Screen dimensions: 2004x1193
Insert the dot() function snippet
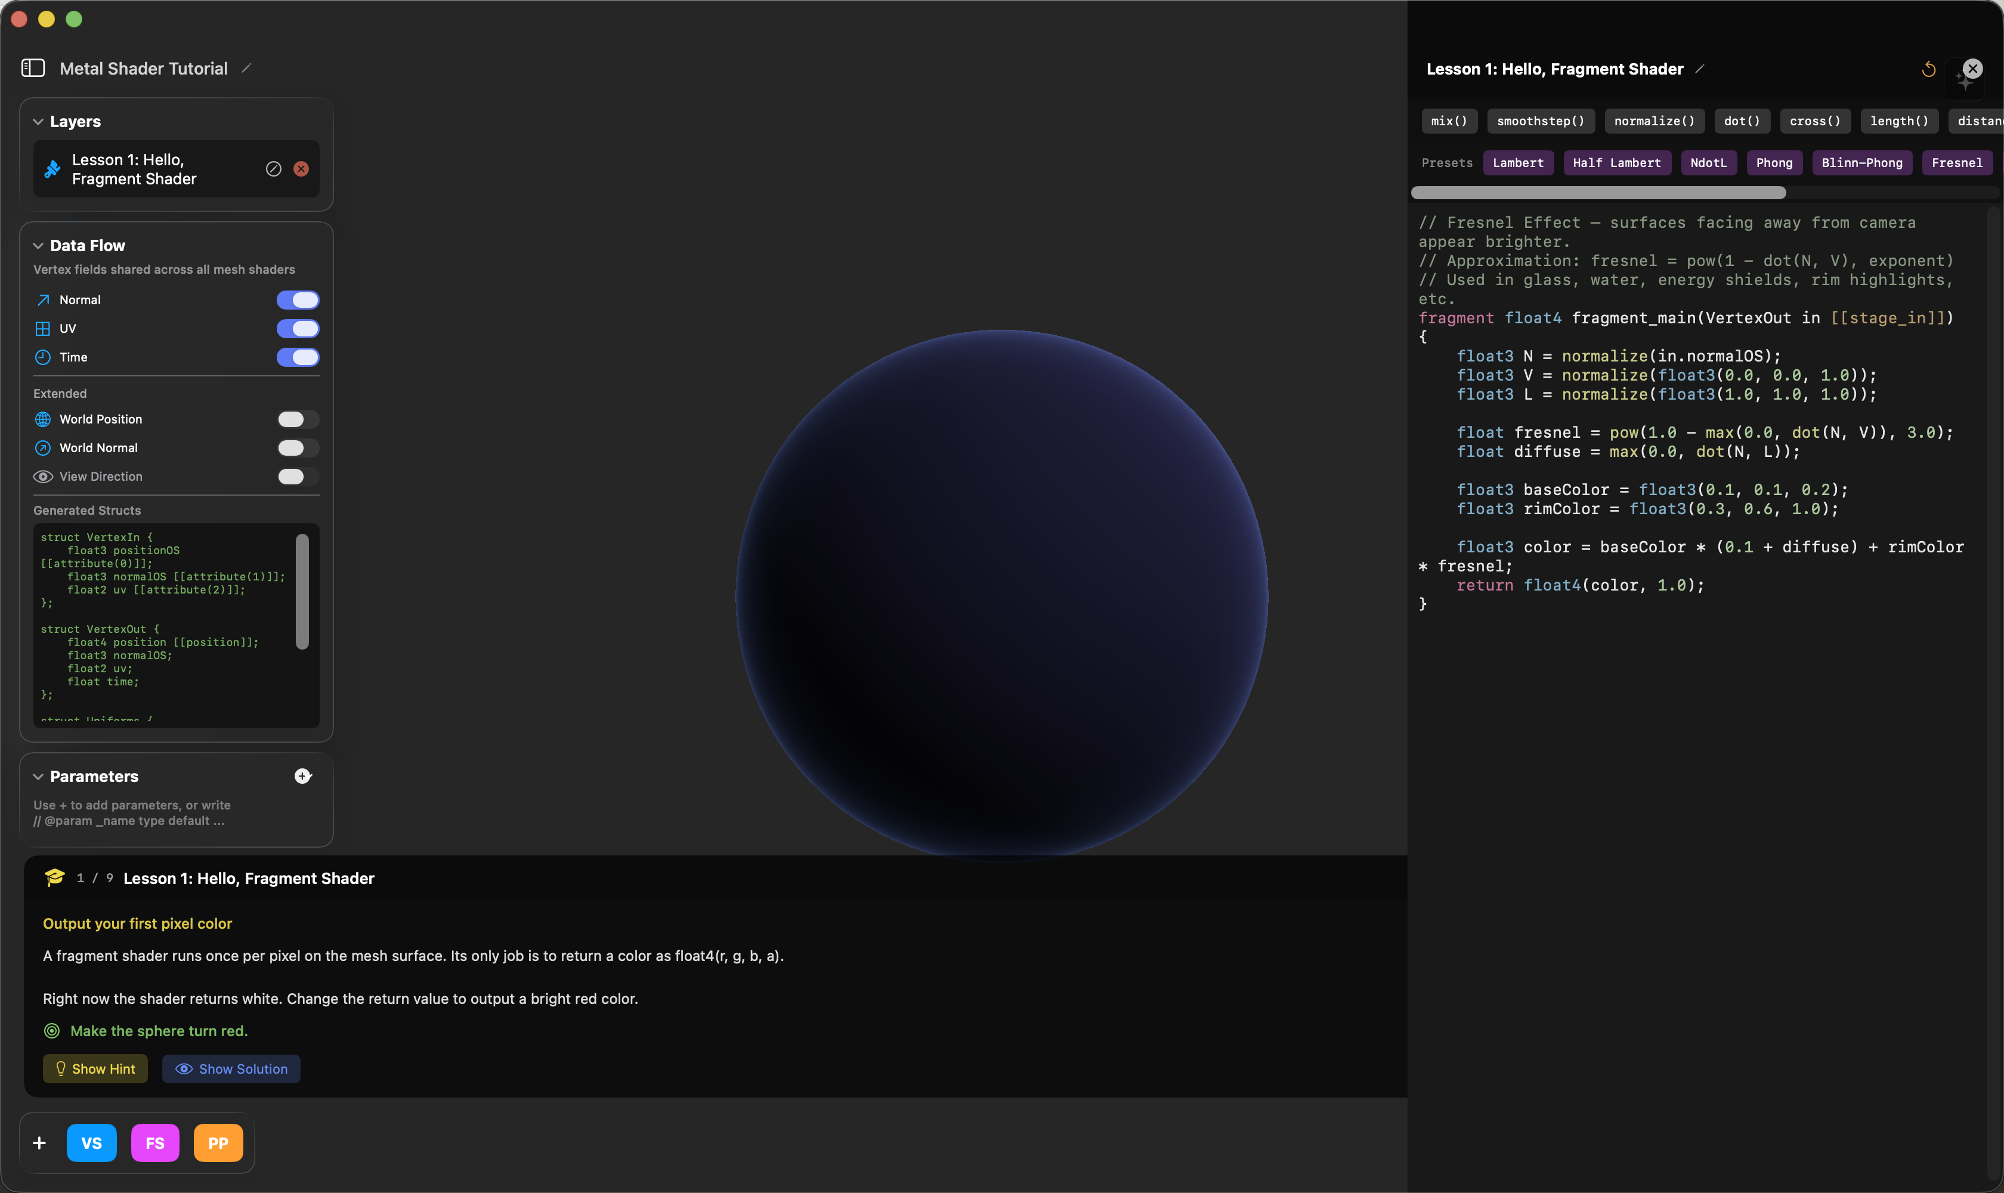pos(1742,122)
